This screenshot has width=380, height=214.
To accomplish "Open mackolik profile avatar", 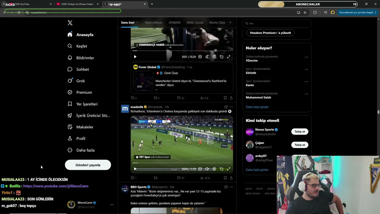I will (125, 109).
